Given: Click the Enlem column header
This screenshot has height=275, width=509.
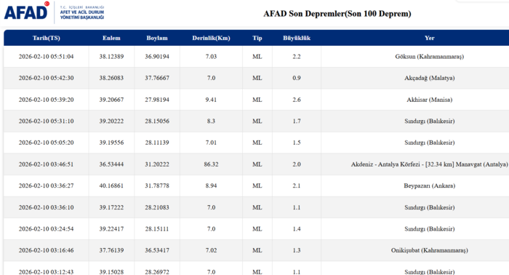Looking at the screenshot, I should (x=111, y=38).
